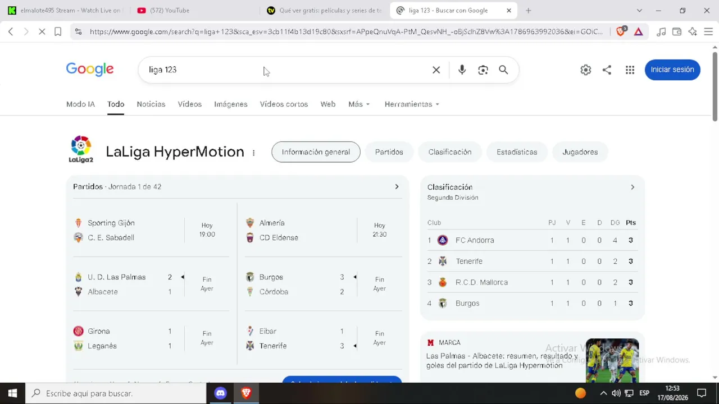Expand the Clasificación section arrow
Image resolution: width=719 pixels, height=404 pixels.
[x=632, y=187]
